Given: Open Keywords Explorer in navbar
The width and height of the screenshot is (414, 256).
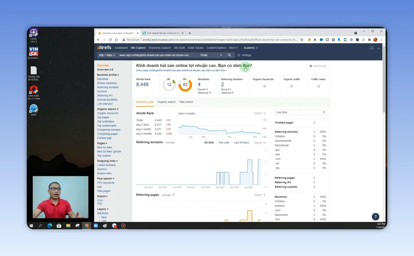Looking at the screenshot, I should [160, 48].
